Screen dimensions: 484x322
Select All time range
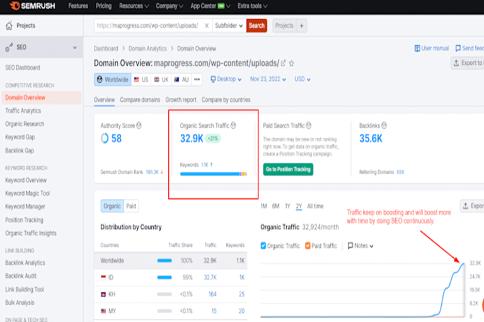[315, 206]
